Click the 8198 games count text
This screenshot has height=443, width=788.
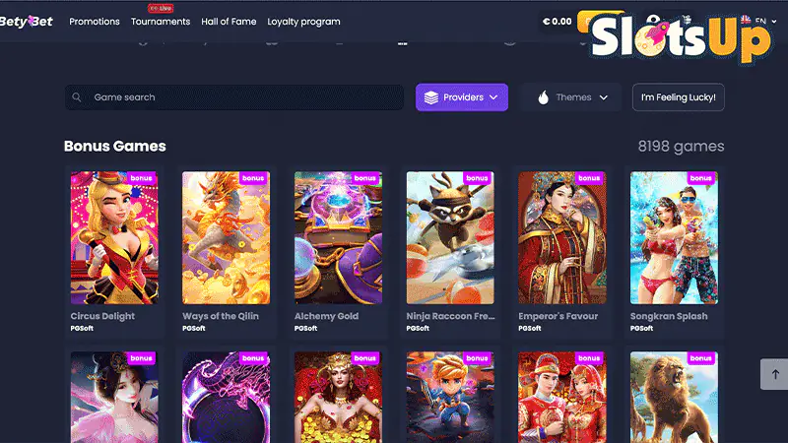click(681, 146)
